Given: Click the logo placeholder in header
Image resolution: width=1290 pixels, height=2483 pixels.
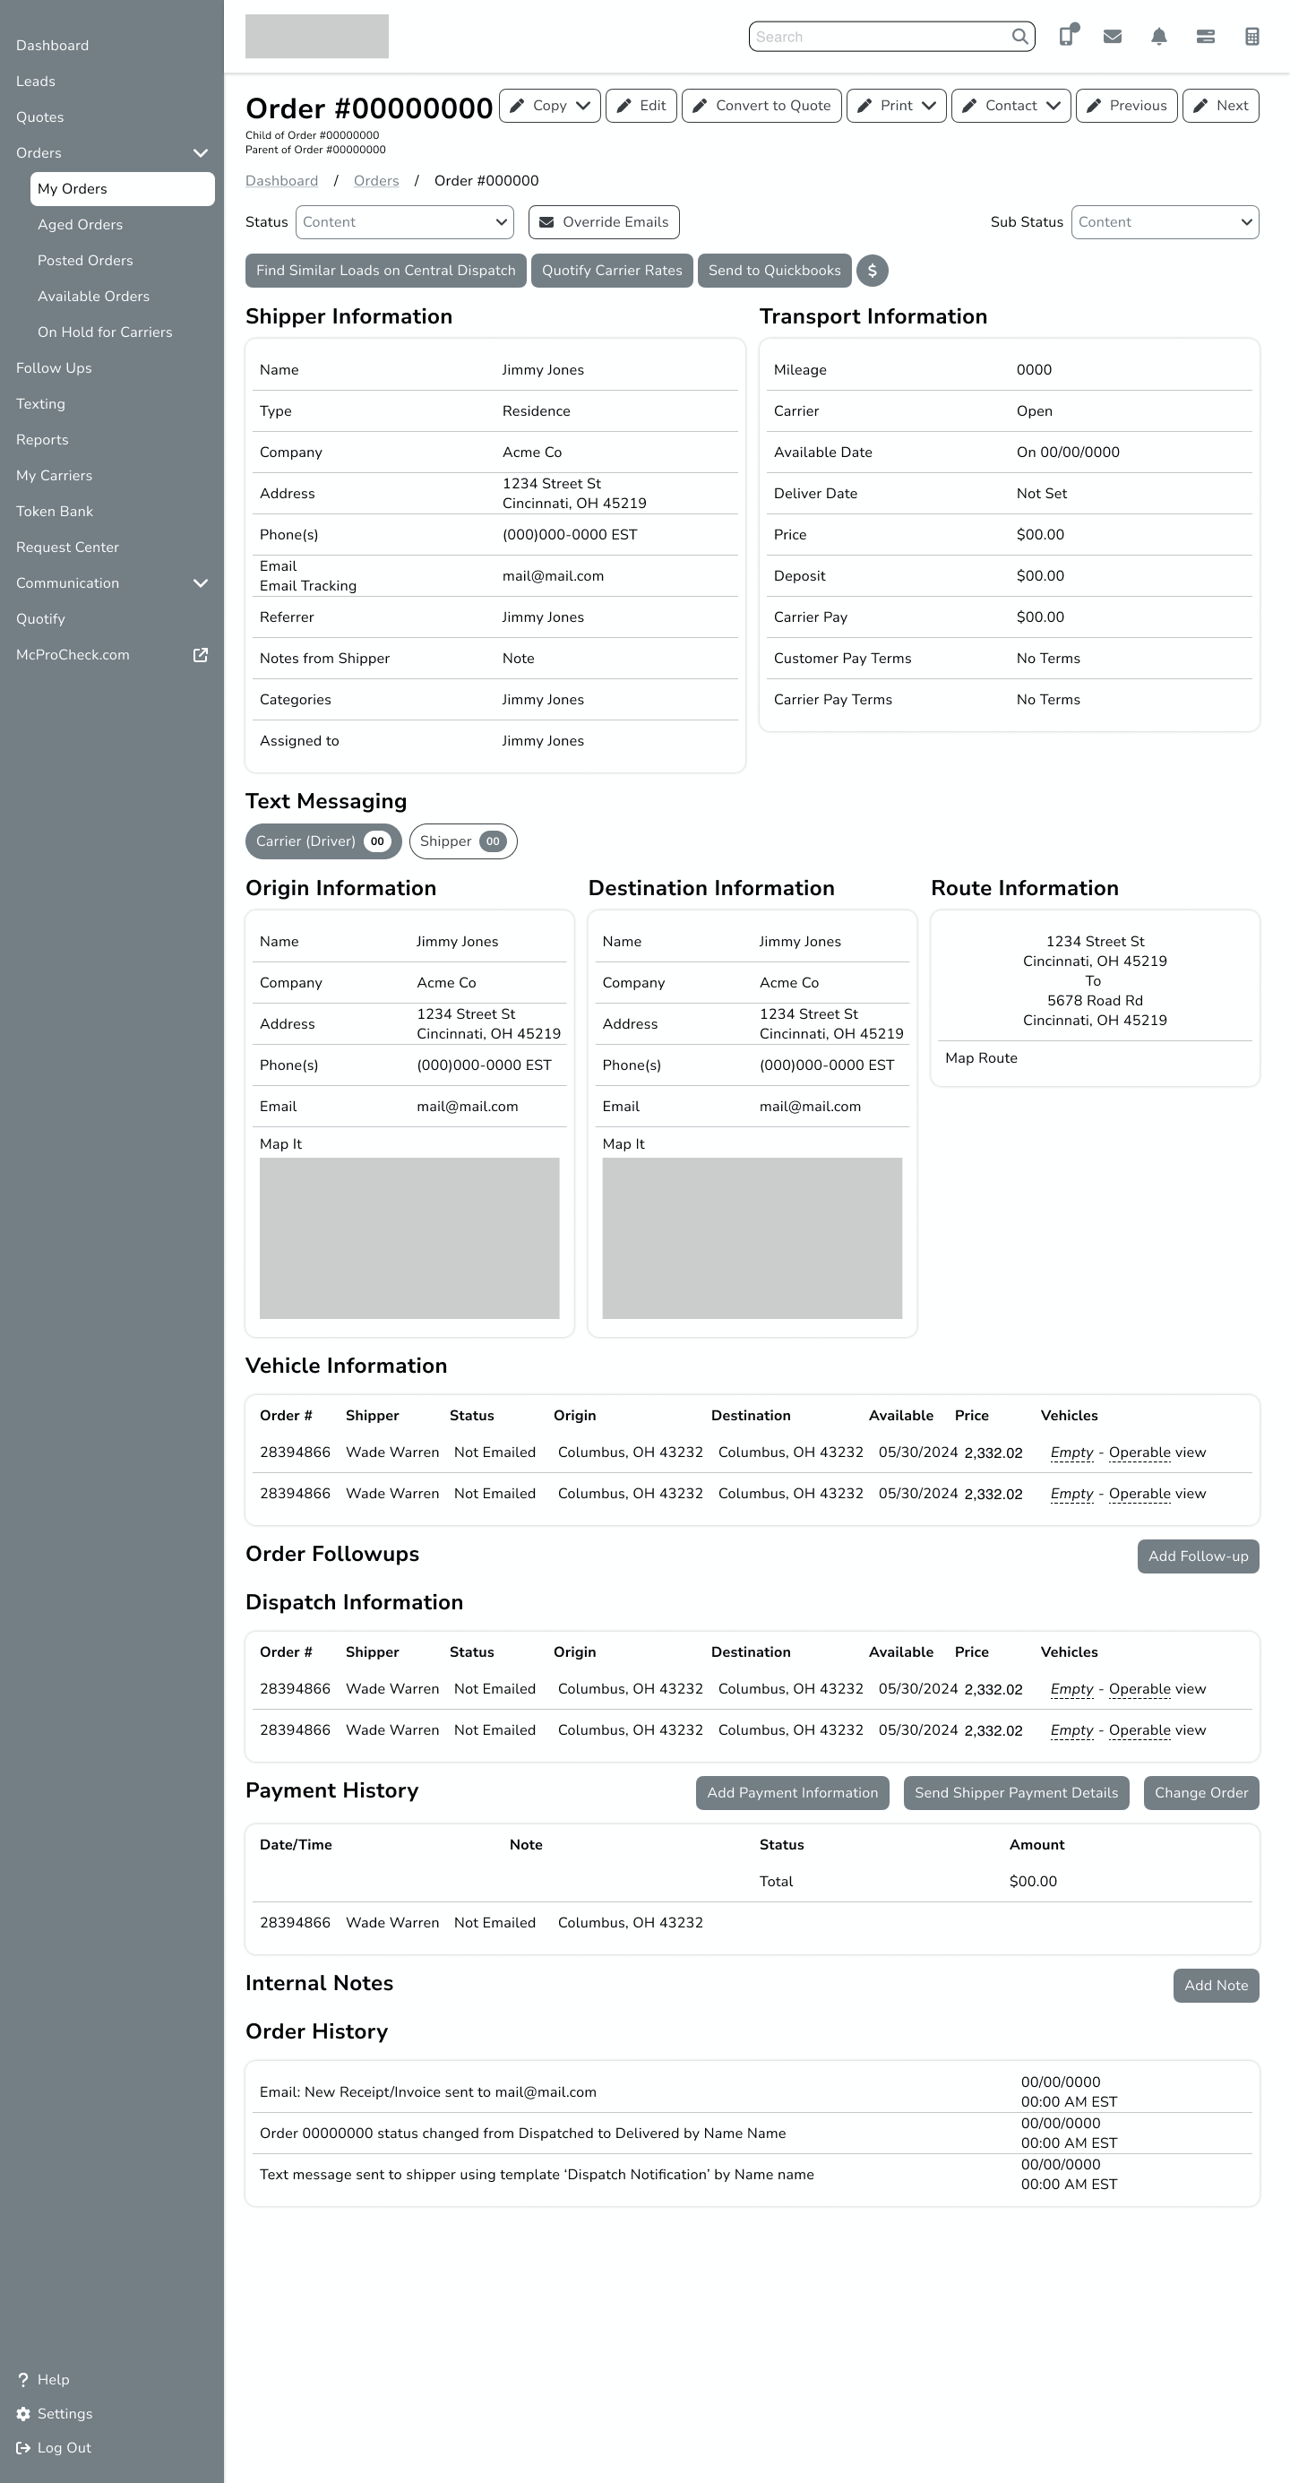Looking at the screenshot, I should (317, 37).
